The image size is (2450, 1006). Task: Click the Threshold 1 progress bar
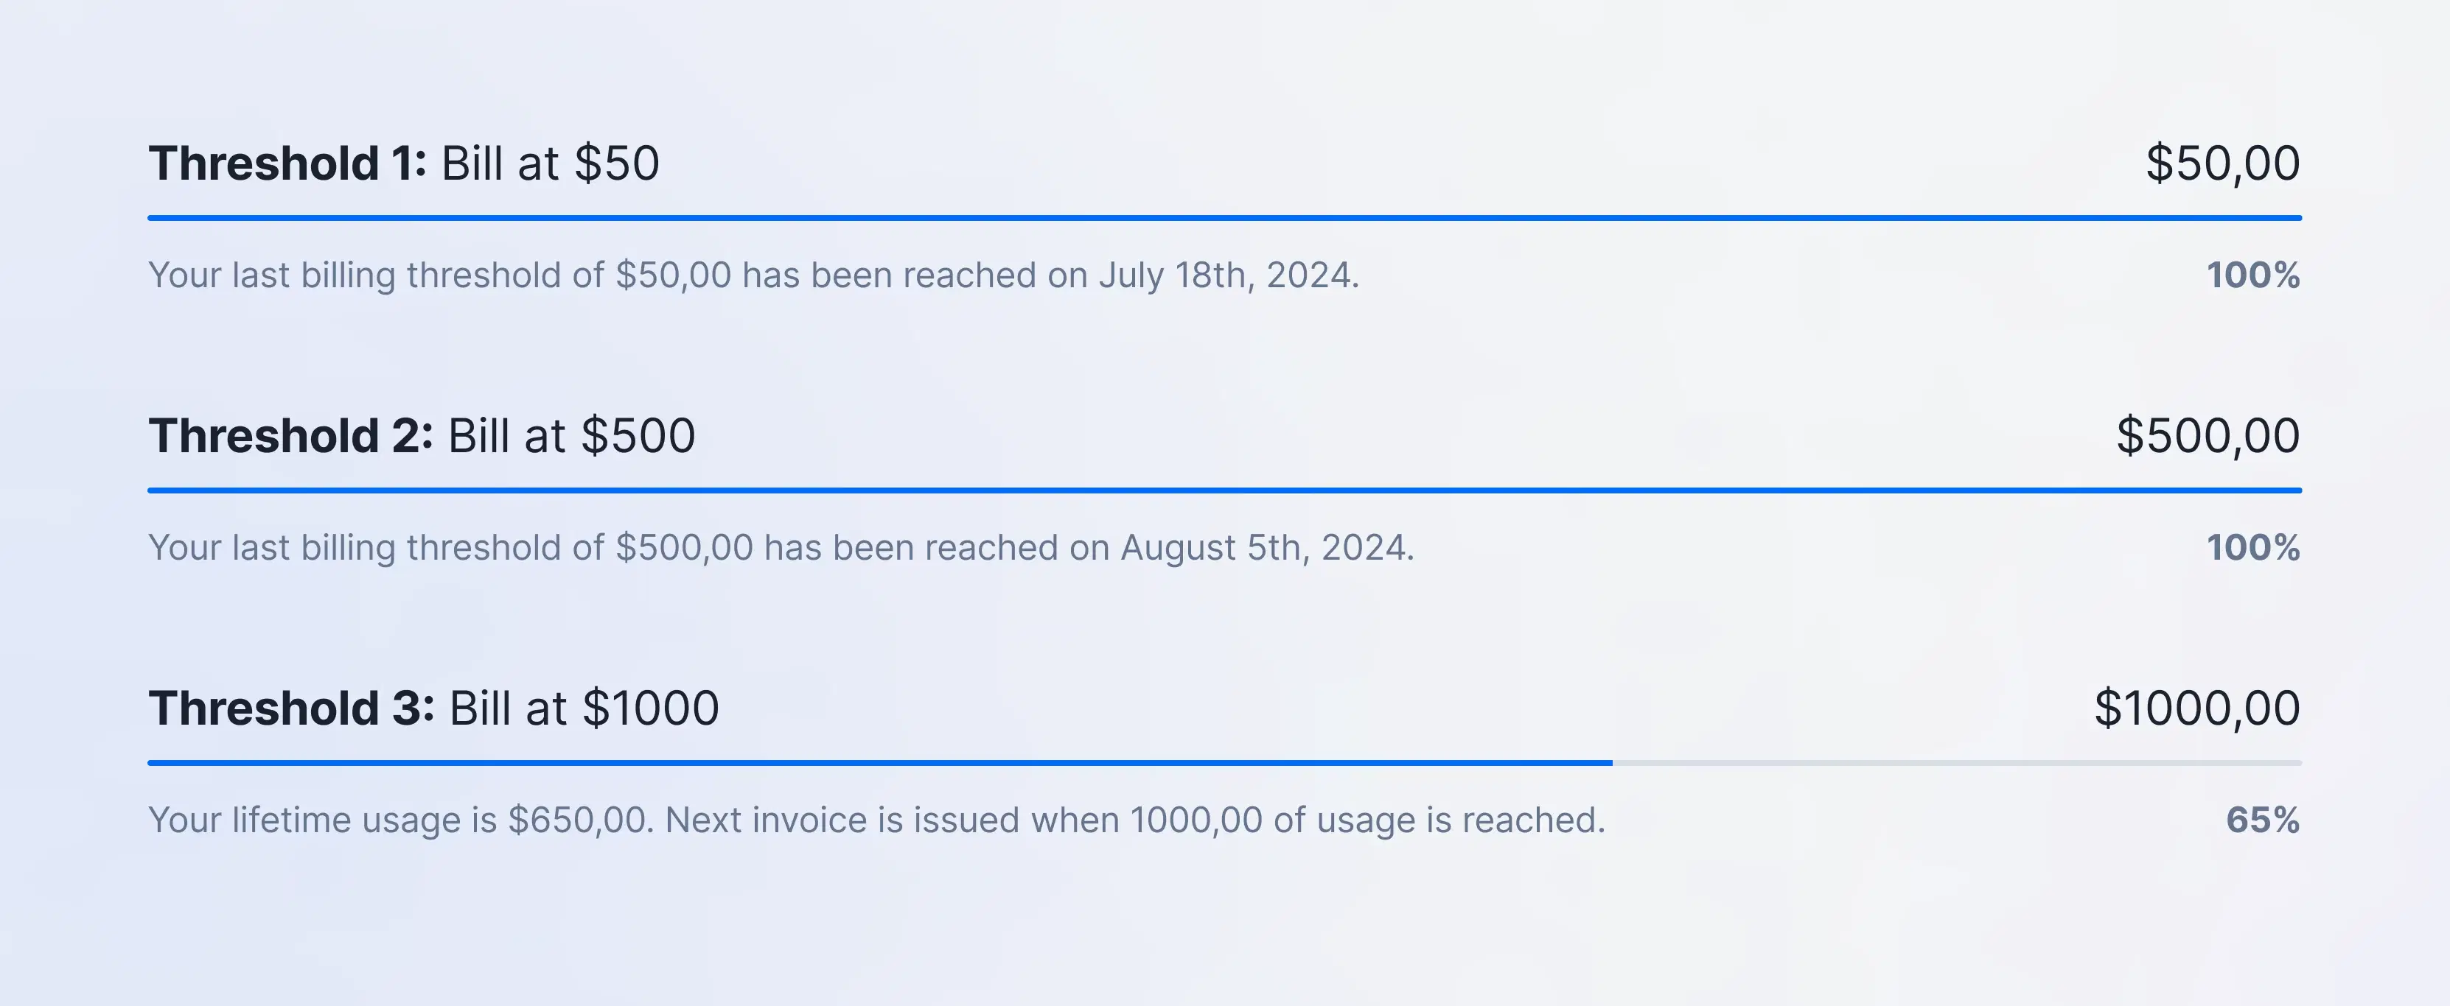1224,217
